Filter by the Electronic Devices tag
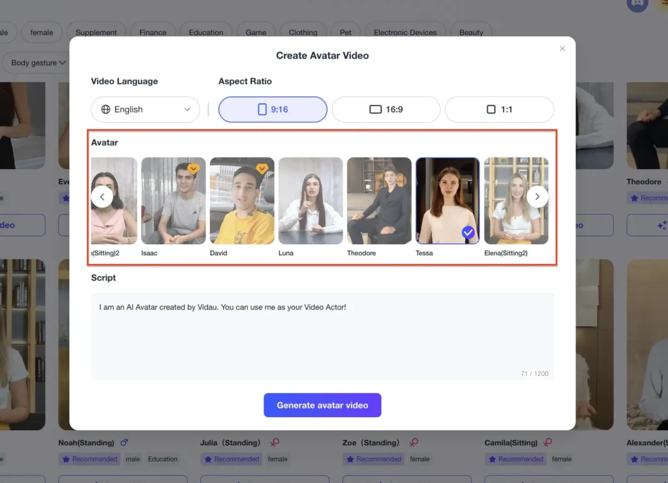 click(x=405, y=33)
